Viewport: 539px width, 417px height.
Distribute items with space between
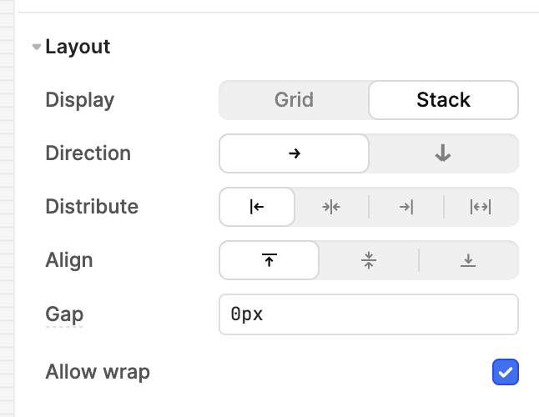click(481, 207)
